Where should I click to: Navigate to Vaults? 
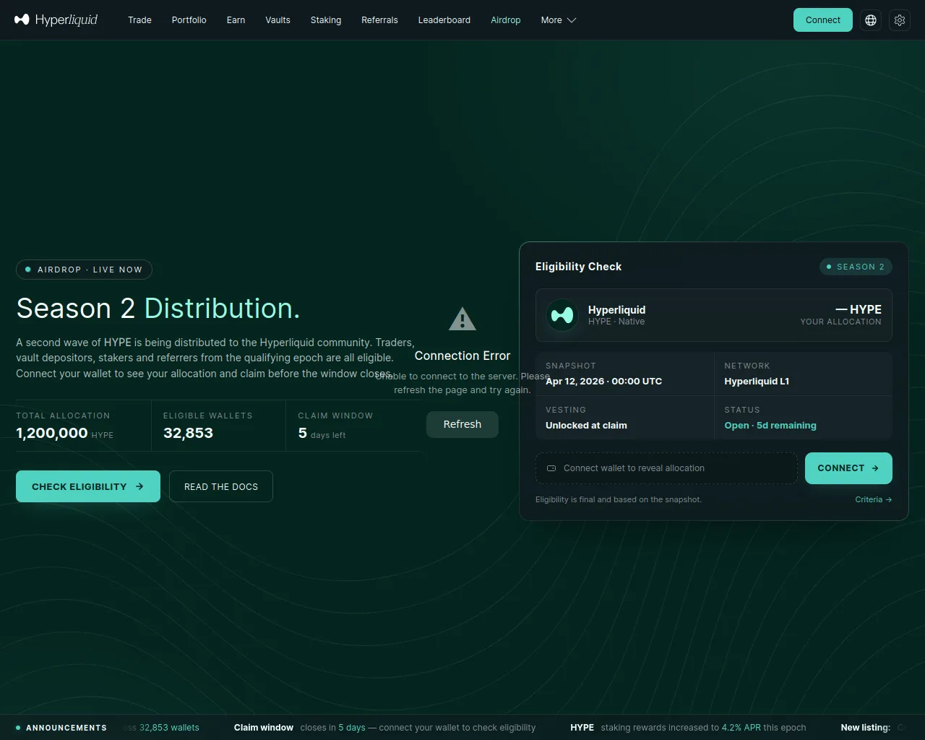(277, 20)
